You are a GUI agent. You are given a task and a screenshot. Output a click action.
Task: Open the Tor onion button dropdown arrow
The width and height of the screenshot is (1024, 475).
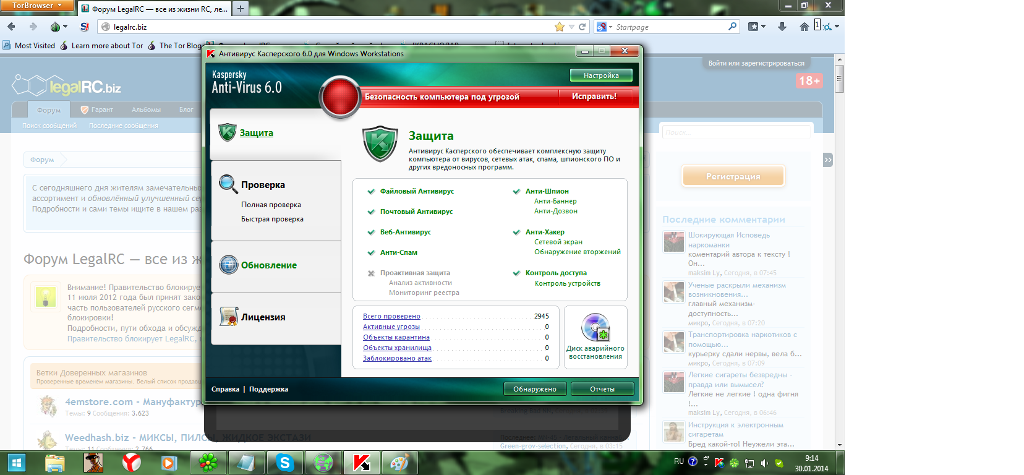coord(65,27)
